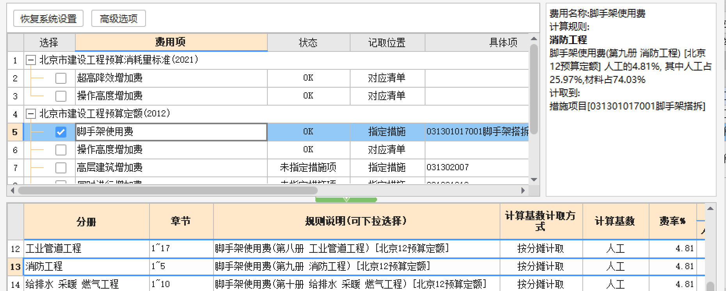Click the 031302007 cell in row 7
Screen dimensions: 726x291
pyautogui.click(x=477, y=168)
